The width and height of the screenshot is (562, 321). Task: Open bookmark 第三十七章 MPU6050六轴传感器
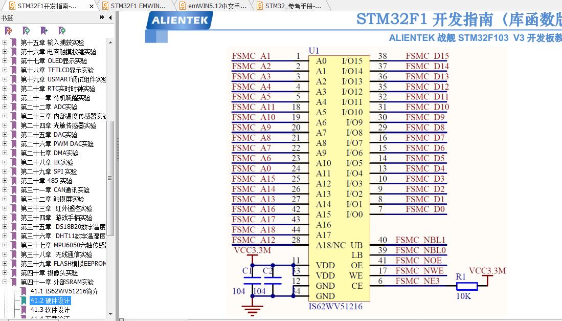(63, 245)
